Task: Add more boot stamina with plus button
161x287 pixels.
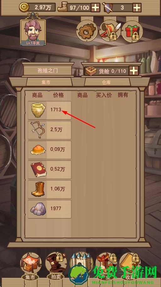Action: 95,8
